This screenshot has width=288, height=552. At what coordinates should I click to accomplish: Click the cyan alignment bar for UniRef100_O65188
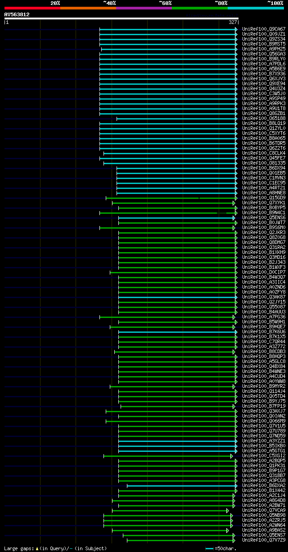(177, 119)
